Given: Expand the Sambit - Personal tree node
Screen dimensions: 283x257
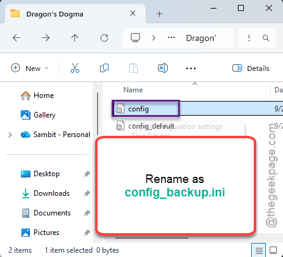Looking at the screenshot, I should [x=10, y=135].
